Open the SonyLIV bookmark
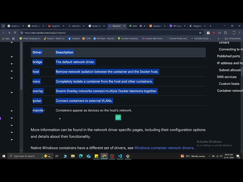243x182 pixels. [x=55, y=39]
